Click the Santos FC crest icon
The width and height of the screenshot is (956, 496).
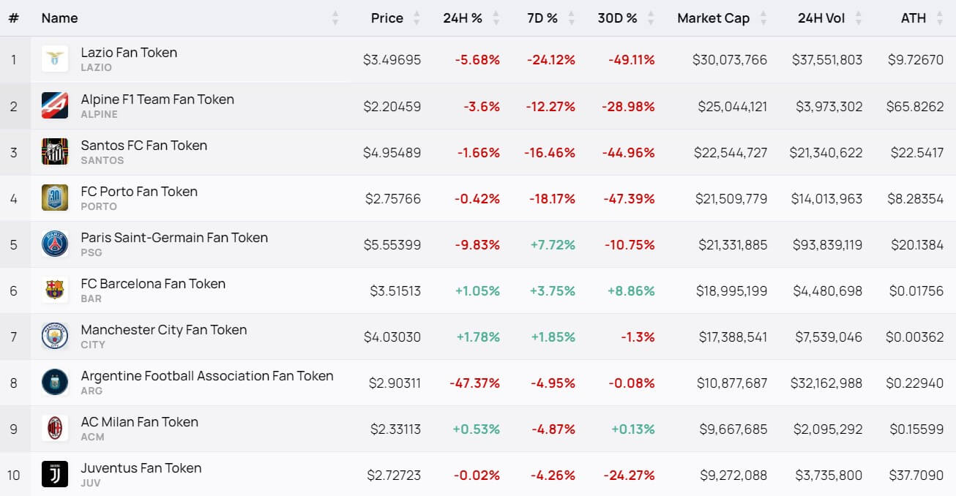point(55,151)
